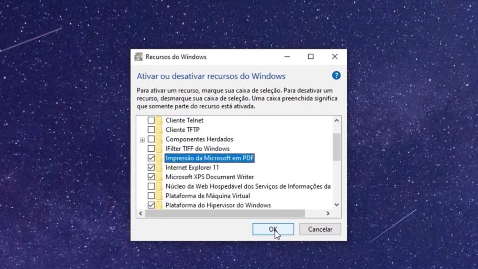Uncheck Plataforma do Hipervisor do Windows checkbox
The image size is (478, 269).
coord(151,205)
